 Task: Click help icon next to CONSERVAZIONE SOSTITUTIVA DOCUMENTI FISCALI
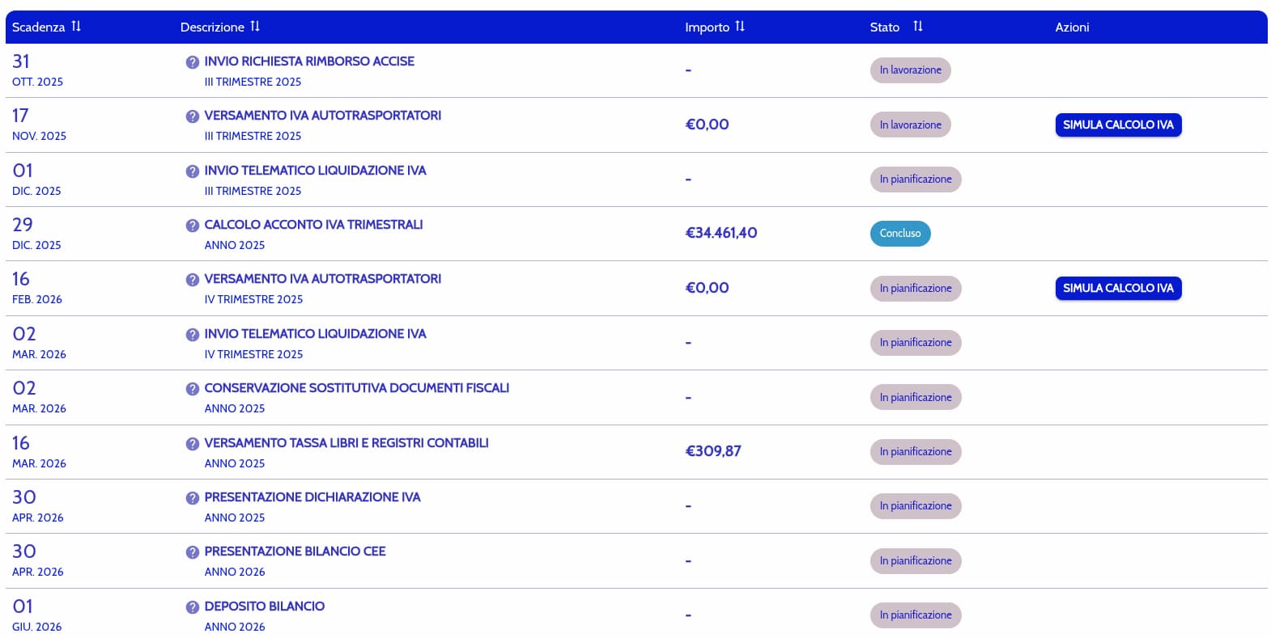(x=192, y=389)
